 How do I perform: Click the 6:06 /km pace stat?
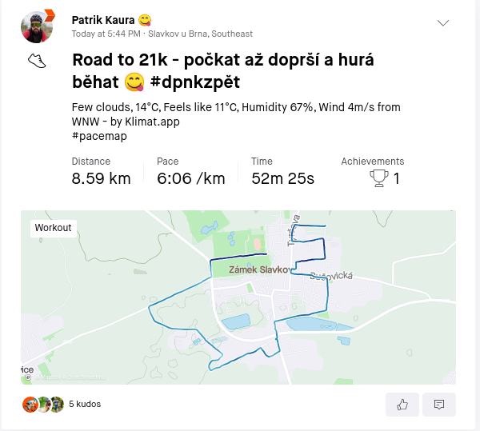[x=191, y=178]
